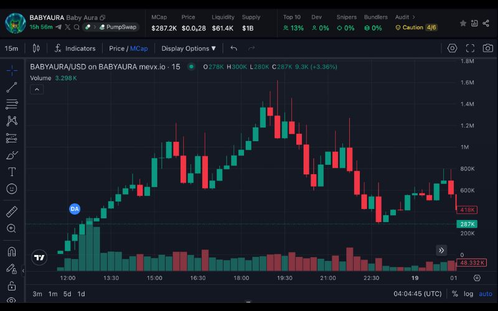Image resolution: width=498 pixels, height=311 pixels.
Task: Select the 3m timeframe
Action: [x=37, y=294]
